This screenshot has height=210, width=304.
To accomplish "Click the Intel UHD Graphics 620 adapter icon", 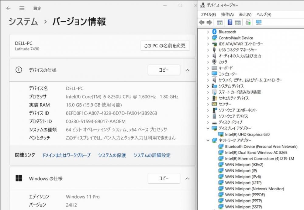I will click(x=221, y=134).
